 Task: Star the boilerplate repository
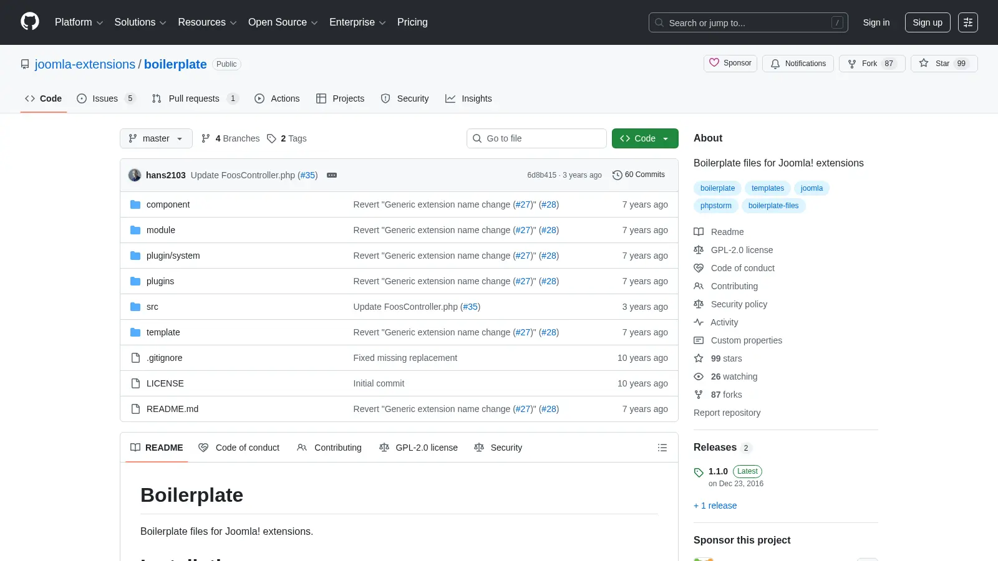pyautogui.click(x=944, y=64)
